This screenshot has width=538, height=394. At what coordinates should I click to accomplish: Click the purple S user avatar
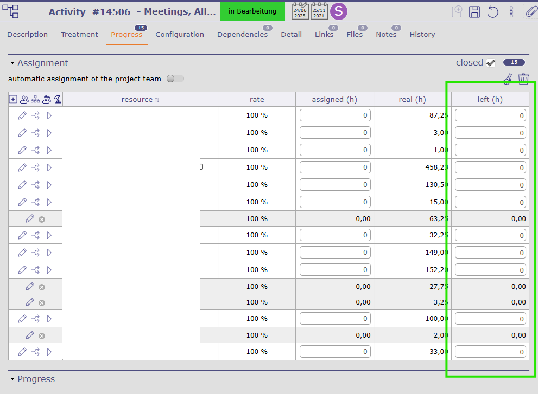pyautogui.click(x=339, y=11)
